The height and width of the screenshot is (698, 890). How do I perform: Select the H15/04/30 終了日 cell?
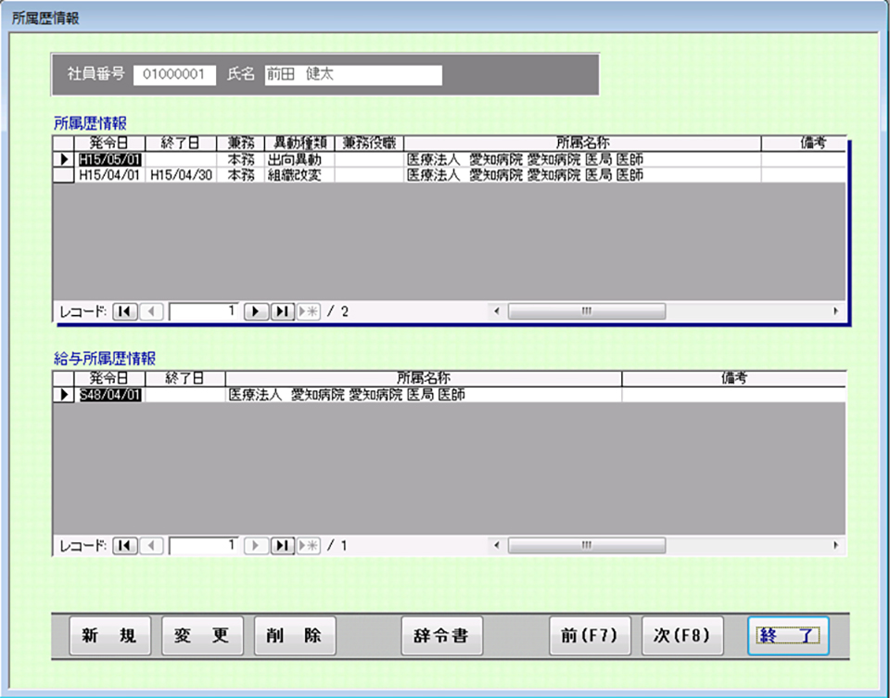pyautogui.click(x=181, y=175)
